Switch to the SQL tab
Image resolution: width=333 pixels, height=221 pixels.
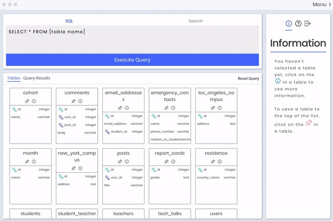point(69,21)
